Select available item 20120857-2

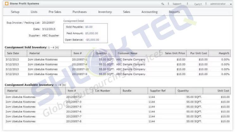tap(74, 97)
